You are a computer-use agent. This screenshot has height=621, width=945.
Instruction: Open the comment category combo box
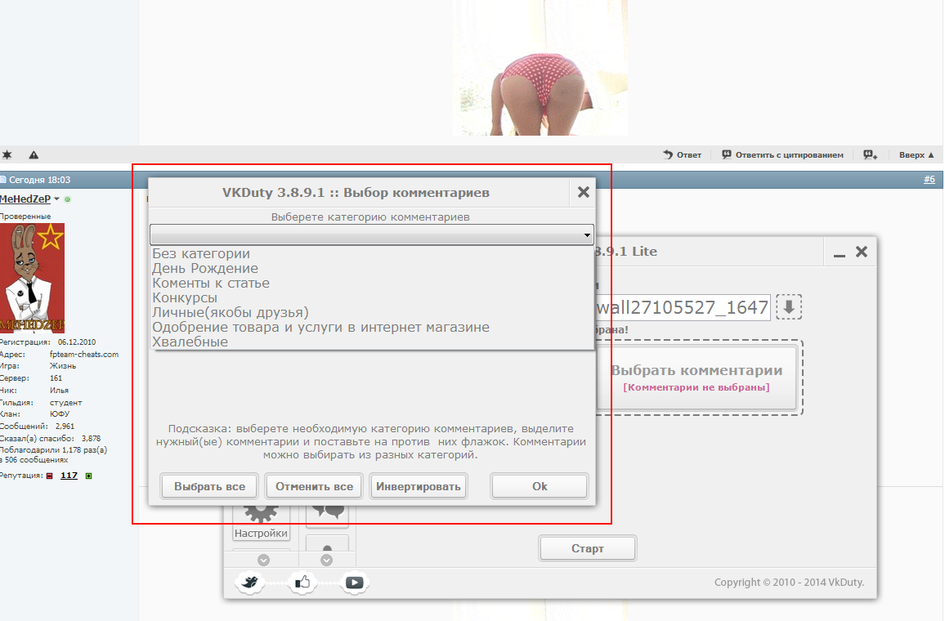[x=371, y=235]
